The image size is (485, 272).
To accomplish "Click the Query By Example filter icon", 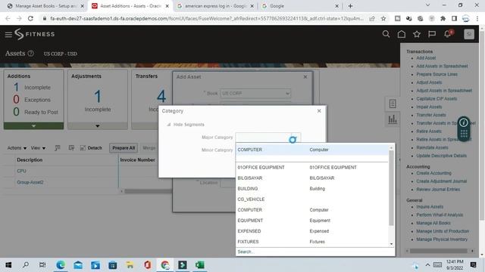I will tap(58, 148).
